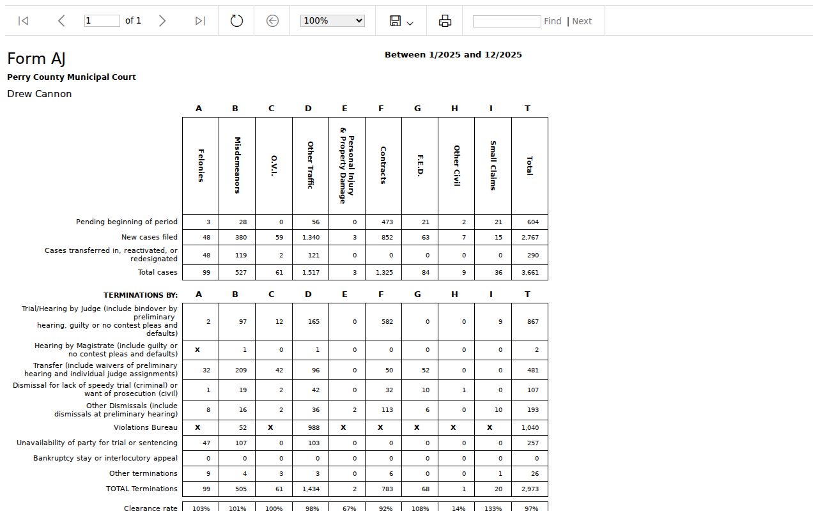
Task: Select the name Drew Cannon
Action: click(40, 94)
